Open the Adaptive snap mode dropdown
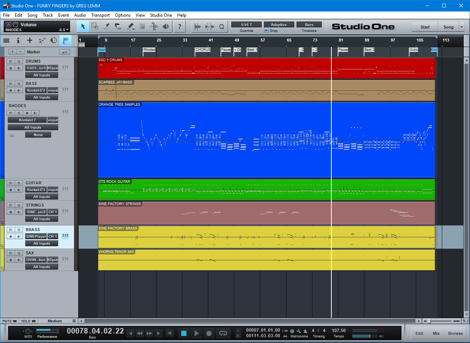The height and width of the screenshot is (343, 470). [279, 24]
